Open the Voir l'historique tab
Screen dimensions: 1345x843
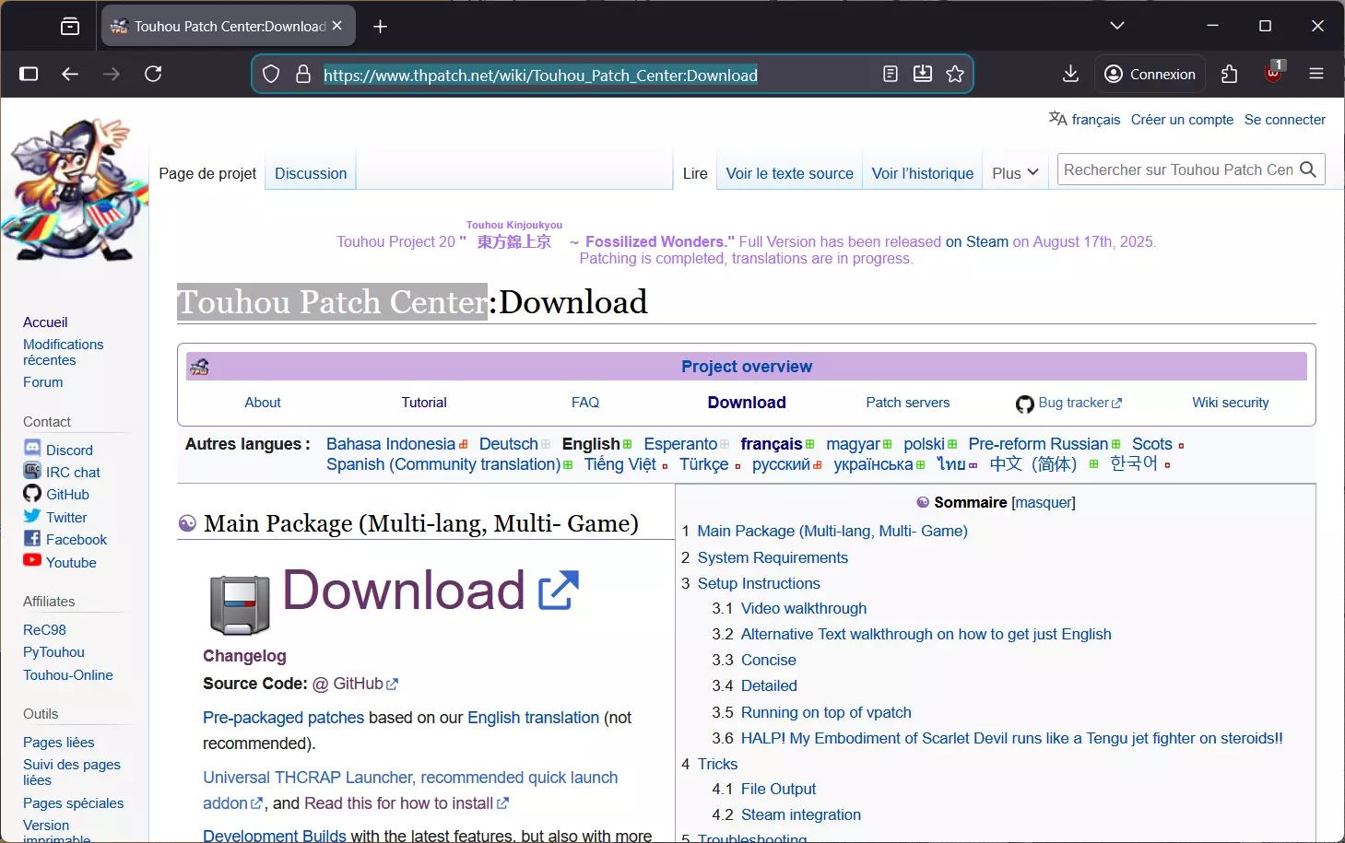coord(922,173)
